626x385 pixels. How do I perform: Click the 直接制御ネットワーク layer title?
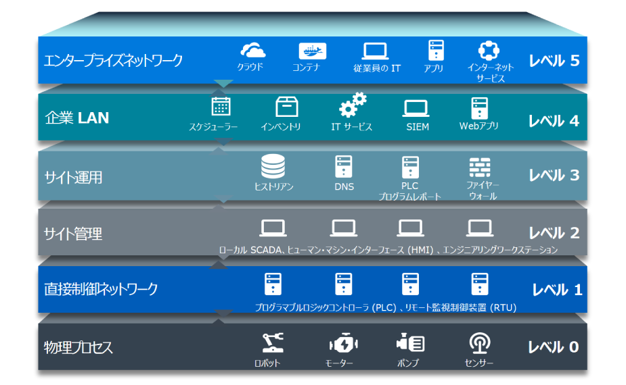101,289
